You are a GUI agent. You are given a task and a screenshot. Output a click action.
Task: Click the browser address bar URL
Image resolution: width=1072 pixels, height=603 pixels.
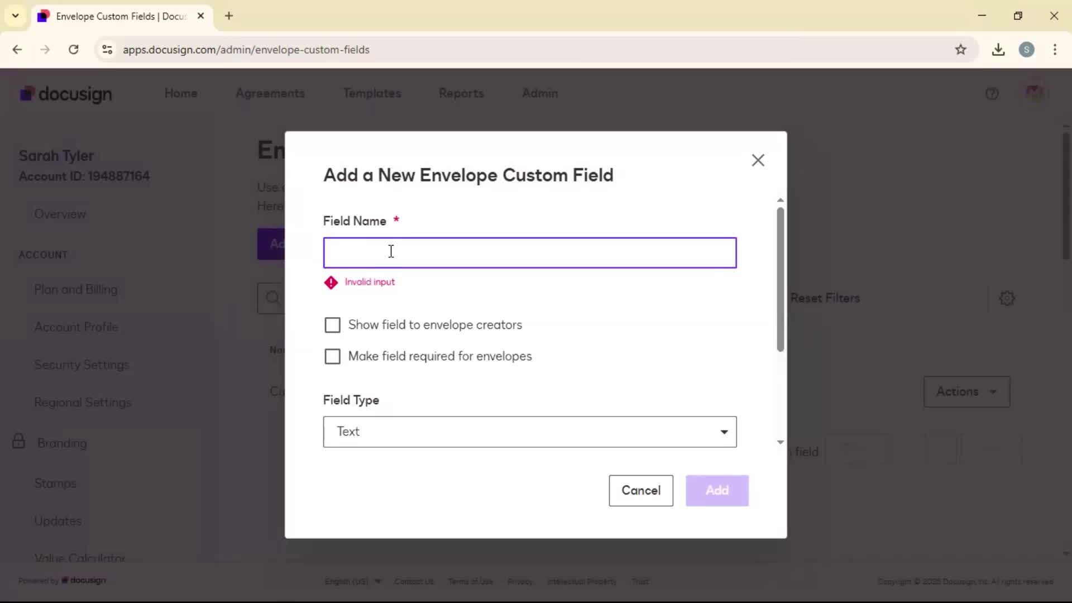pos(246,50)
